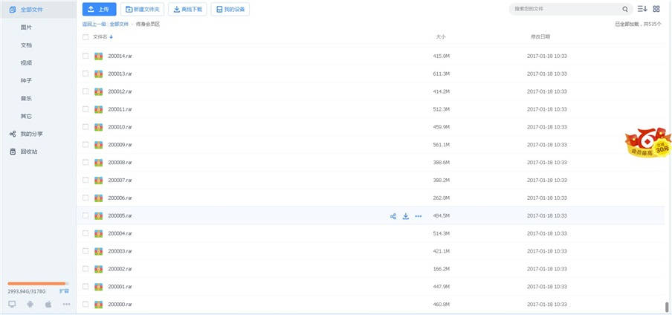The height and width of the screenshot is (315, 672).
Task: Open 我的分享 in the sidebar
Action: click(x=31, y=134)
